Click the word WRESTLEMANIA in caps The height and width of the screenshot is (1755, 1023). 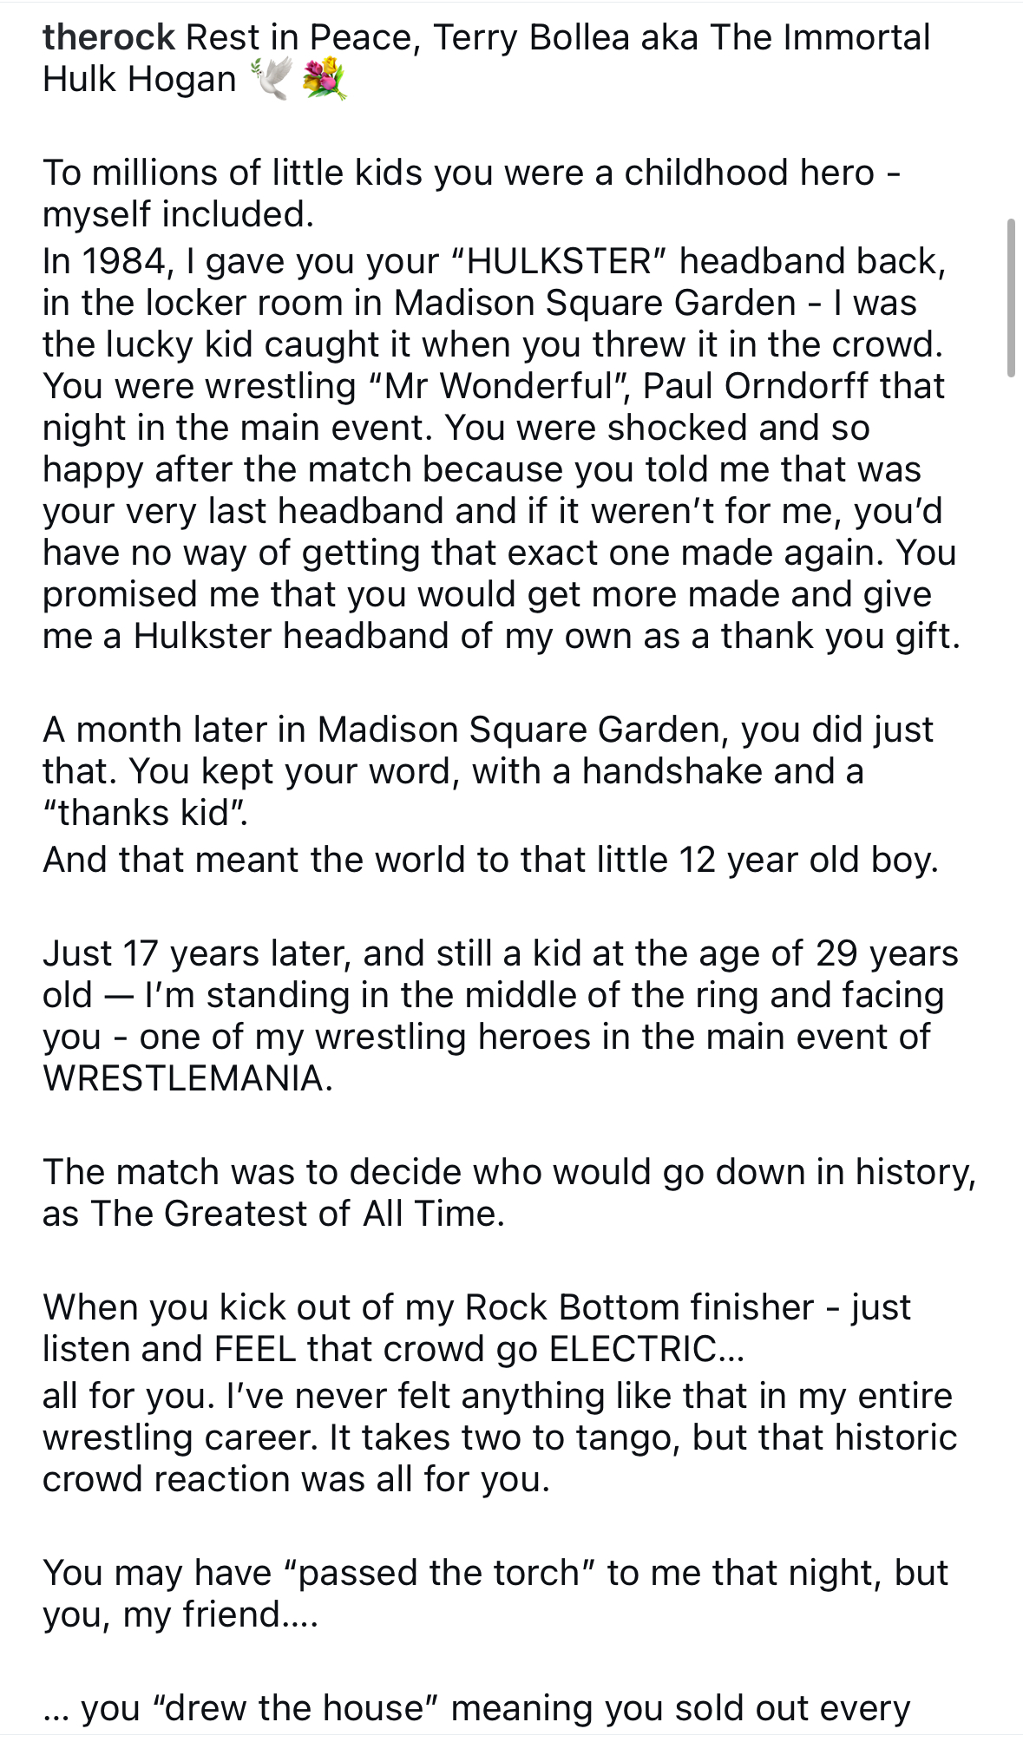(x=187, y=1078)
